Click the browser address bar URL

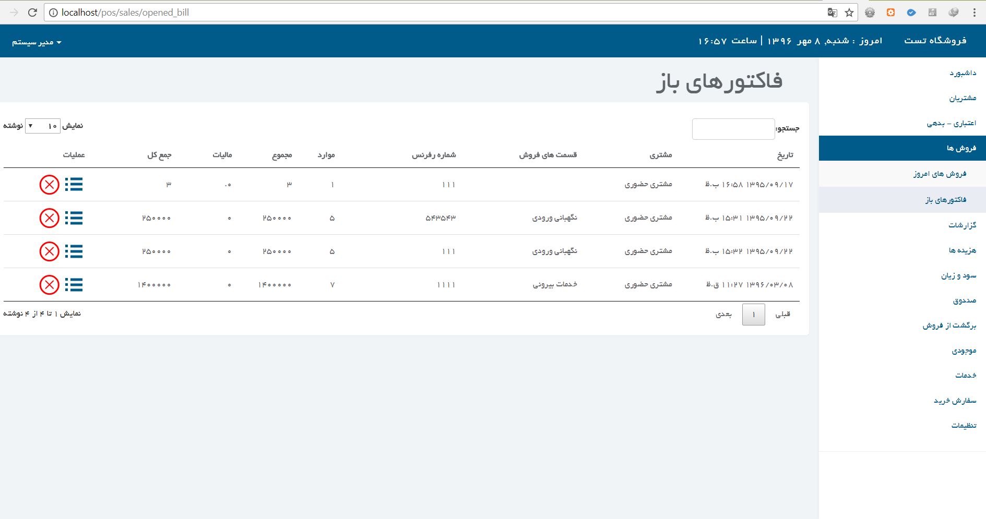click(x=125, y=13)
